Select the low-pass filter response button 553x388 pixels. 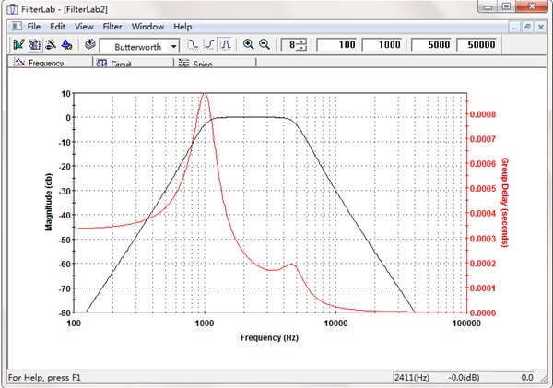tap(193, 44)
